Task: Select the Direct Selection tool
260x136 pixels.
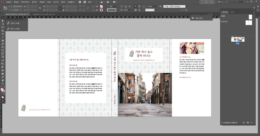Action: click(3, 21)
